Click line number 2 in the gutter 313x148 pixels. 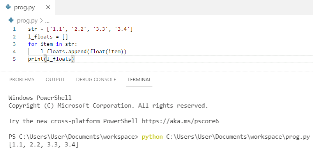[14, 37]
